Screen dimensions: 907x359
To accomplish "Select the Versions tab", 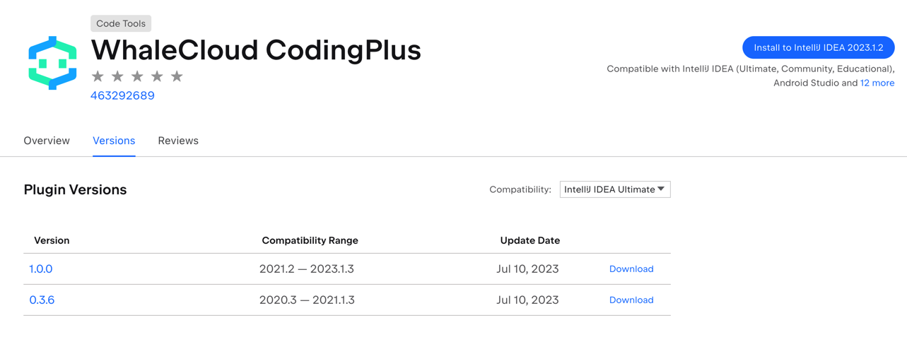I will [114, 141].
